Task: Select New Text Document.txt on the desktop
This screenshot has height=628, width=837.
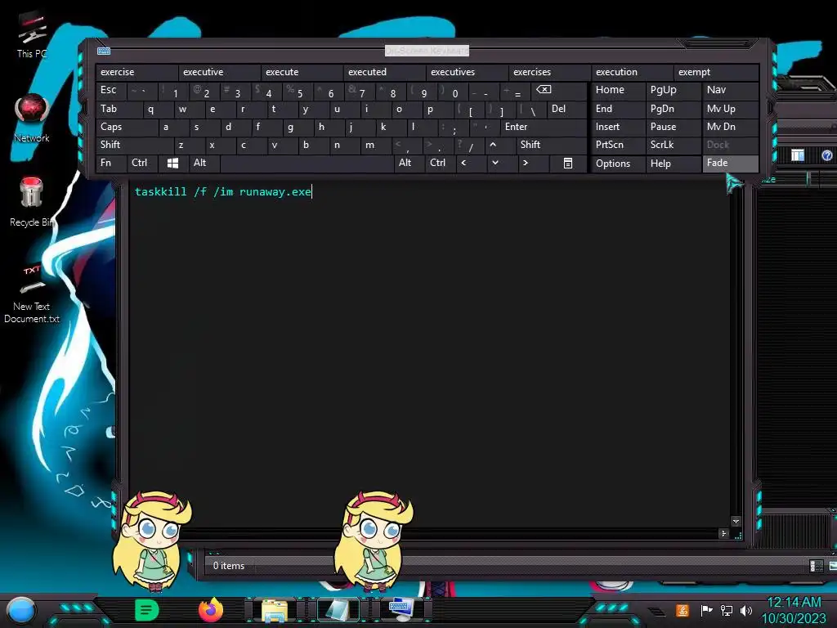Action: point(32,294)
